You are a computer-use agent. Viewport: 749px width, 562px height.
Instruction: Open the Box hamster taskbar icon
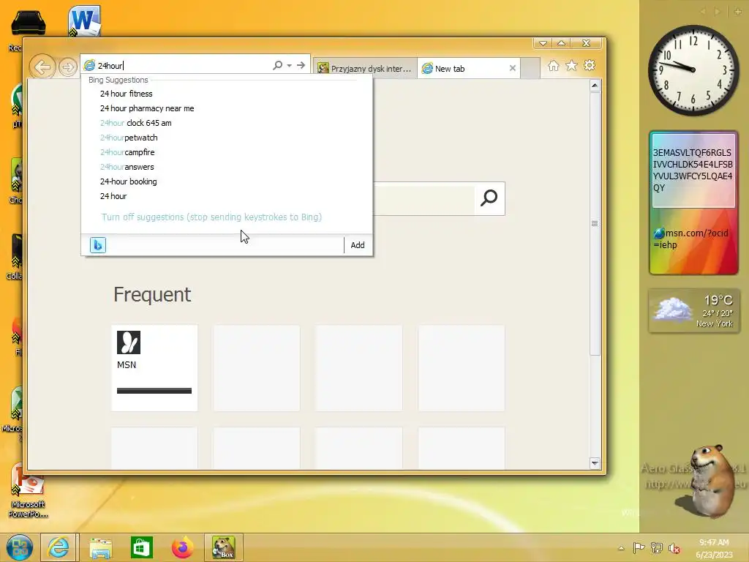[224, 547]
